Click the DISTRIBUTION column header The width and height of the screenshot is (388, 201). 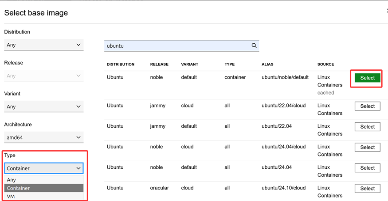click(121, 64)
